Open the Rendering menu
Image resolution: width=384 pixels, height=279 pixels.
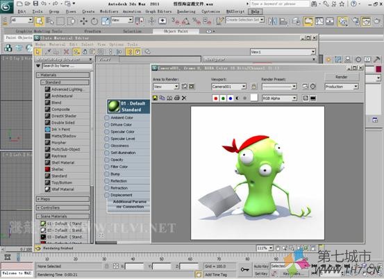186,12
